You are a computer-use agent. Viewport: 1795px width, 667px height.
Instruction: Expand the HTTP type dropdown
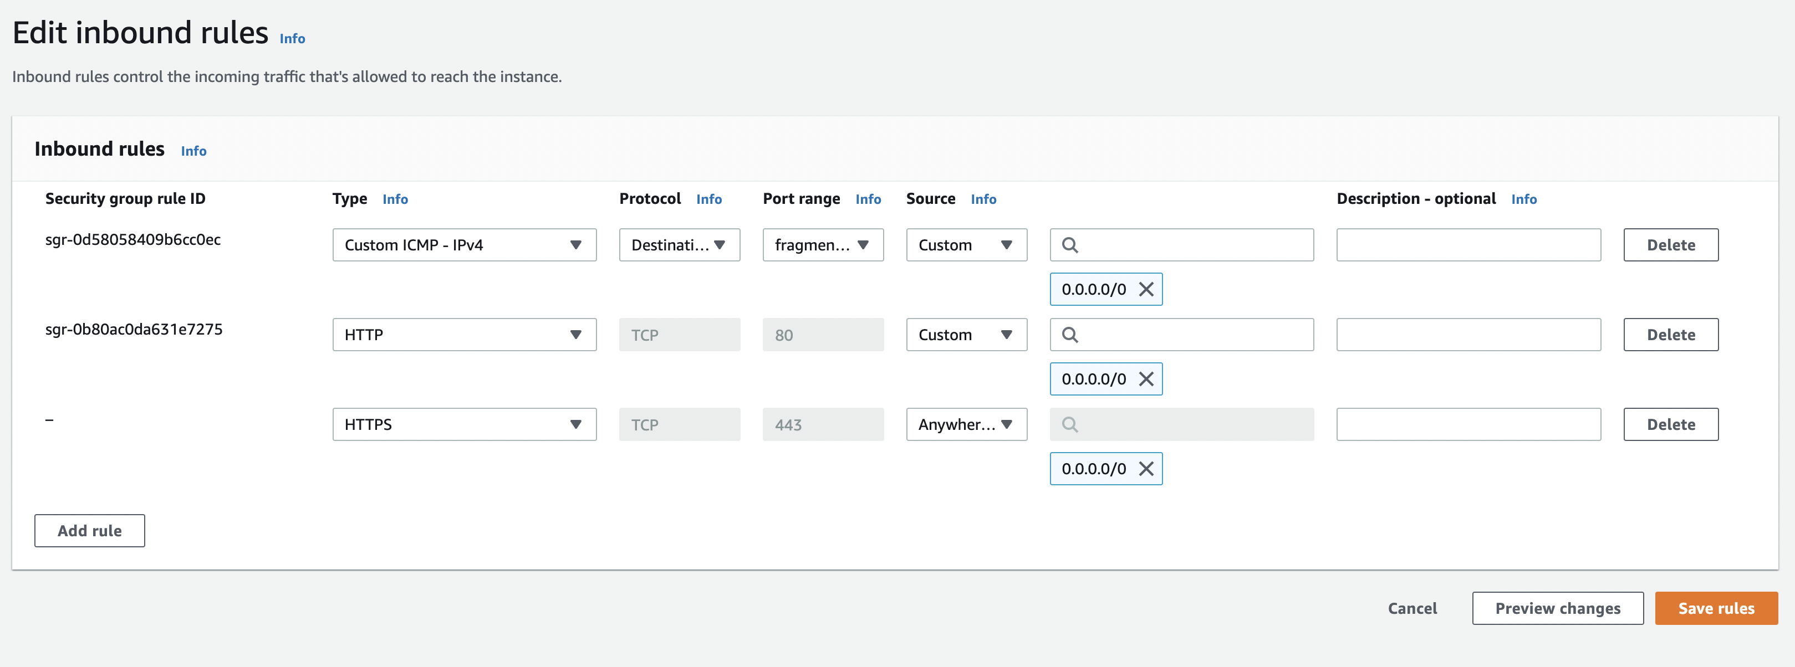click(464, 335)
